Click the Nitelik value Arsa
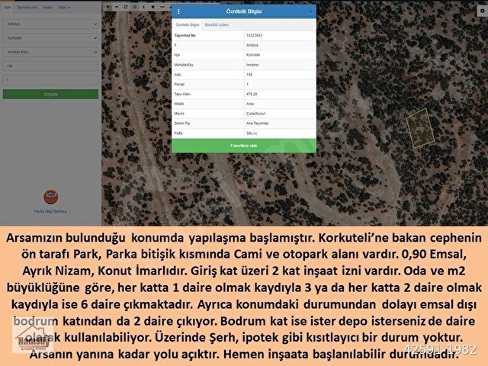 pos(250,104)
